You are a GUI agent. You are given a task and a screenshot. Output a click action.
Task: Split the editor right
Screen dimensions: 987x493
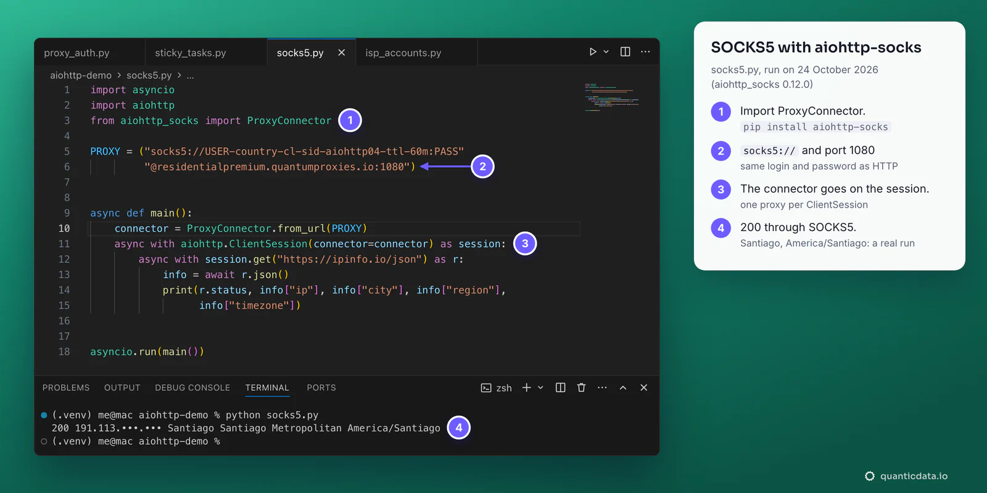[x=625, y=52]
